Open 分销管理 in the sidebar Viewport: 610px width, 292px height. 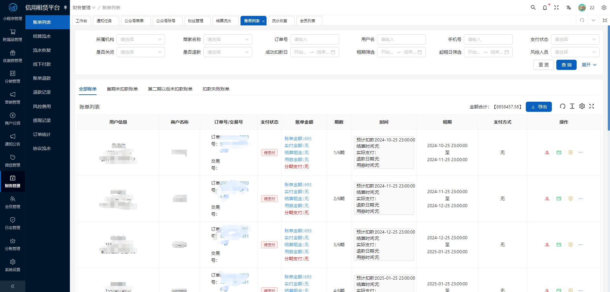point(13,77)
